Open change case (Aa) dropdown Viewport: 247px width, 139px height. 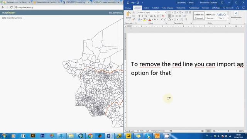pos(155,20)
